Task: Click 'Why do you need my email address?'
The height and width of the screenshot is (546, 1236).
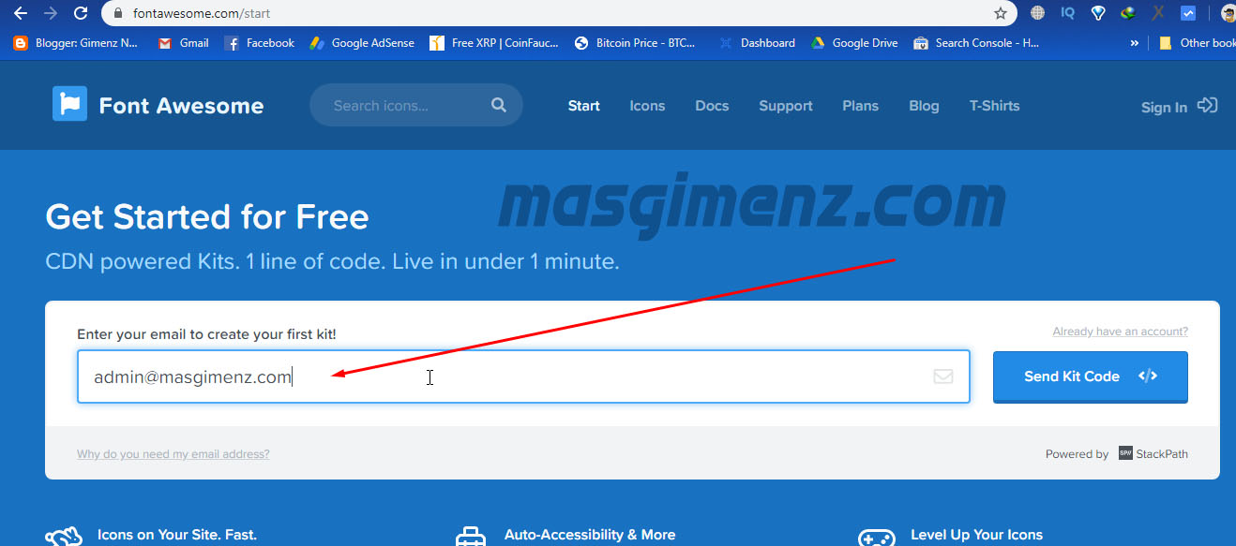Action: tap(173, 454)
